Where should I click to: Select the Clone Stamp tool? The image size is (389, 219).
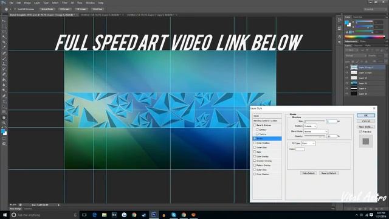(x=4, y=64)
